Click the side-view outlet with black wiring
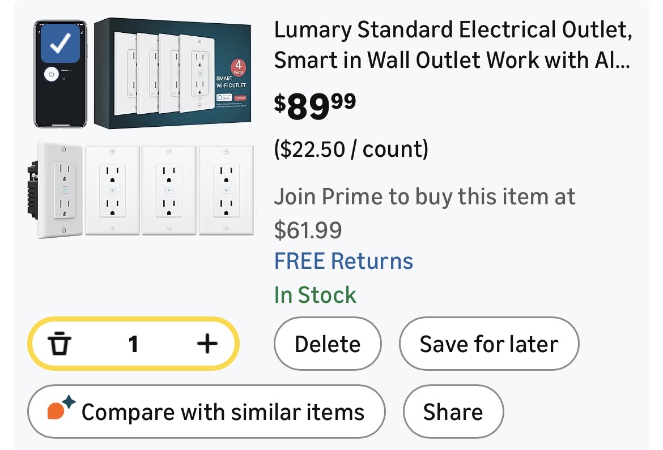 tap(57, 190)
